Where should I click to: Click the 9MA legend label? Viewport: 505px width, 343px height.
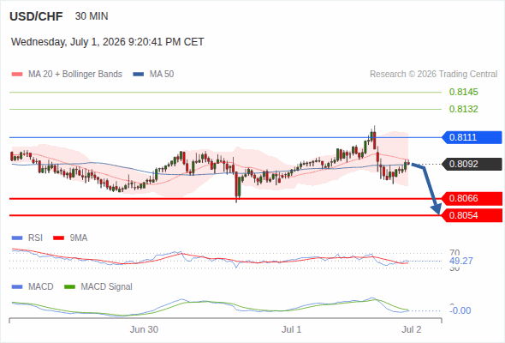(79, 238)
